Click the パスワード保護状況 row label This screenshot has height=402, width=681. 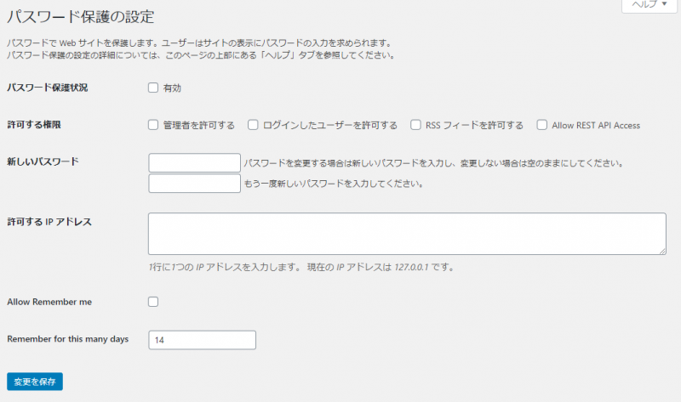tap(47, 88)
